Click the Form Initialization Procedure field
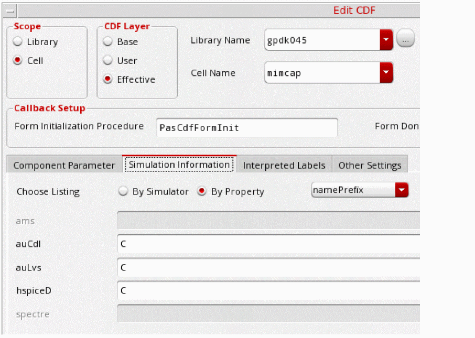 247,127
